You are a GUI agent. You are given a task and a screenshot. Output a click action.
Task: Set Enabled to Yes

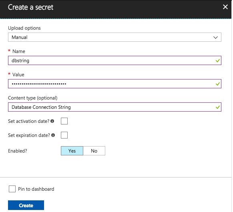(72, 151)
